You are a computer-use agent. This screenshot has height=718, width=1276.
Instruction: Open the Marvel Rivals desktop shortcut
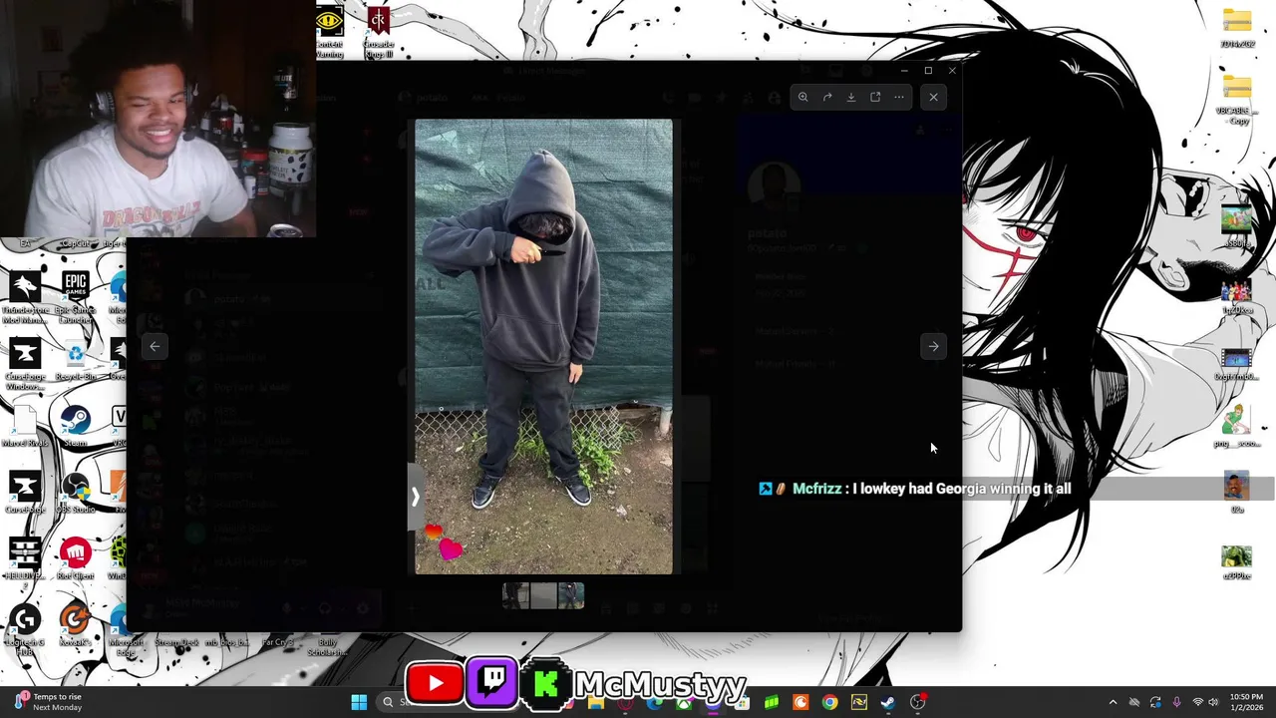(25, 427)
